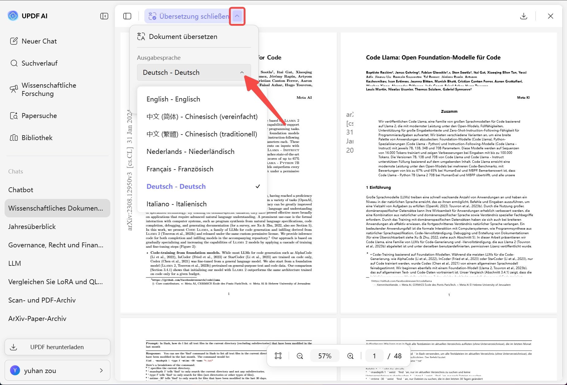
Task: Download the document via toolbar icon
Action: 524,16
